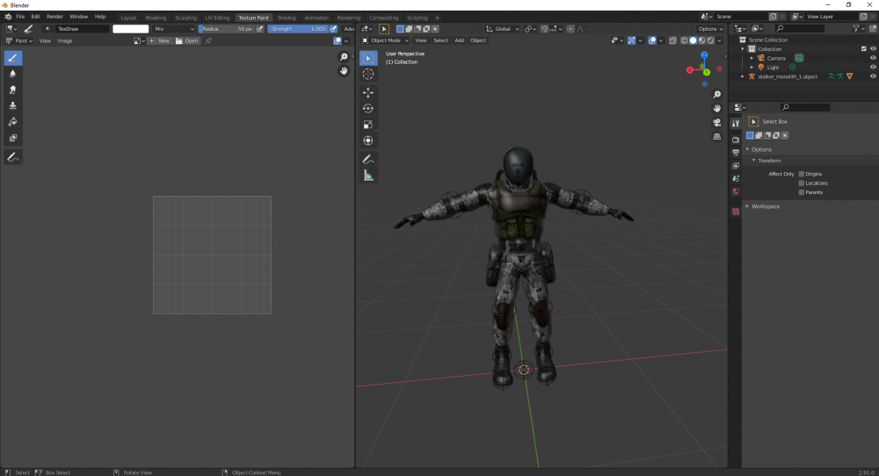Screen dimensions: 879x476
Task: Activate the Move tool in 3D viewport
Action: point(368,92)
